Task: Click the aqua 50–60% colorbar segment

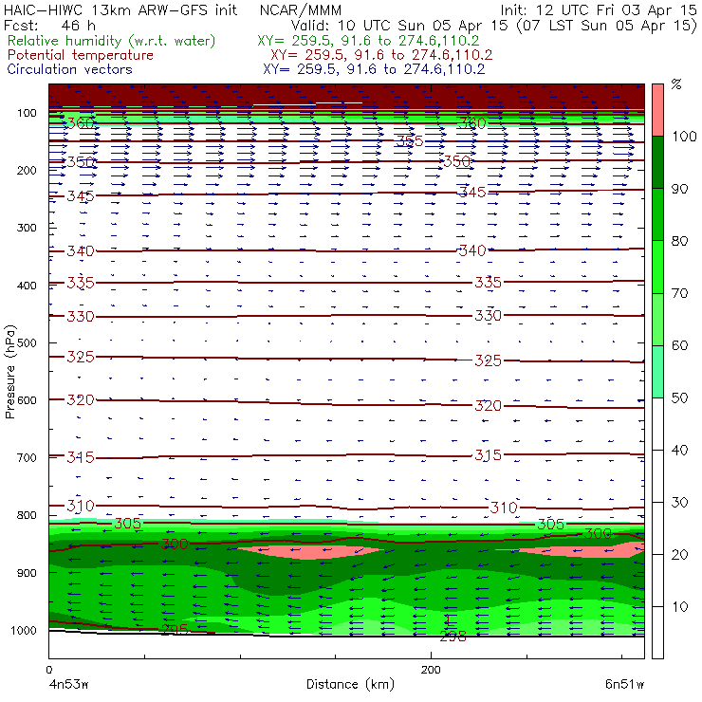Action: pos(657,372)
